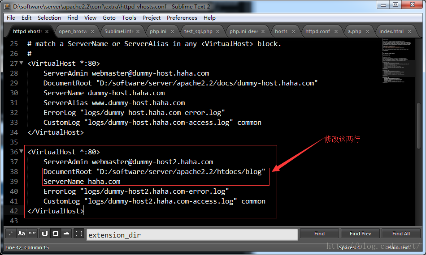Close the httpd.conf tab
Image resolution: width=426 pixels, height=255 pixels.
336,32
